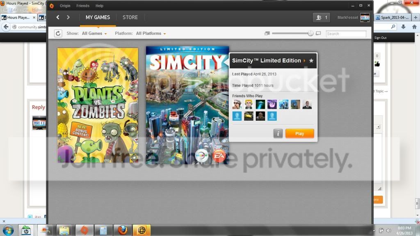
Task: Switch to the MY GAMES tab
Action: point(98,17)
